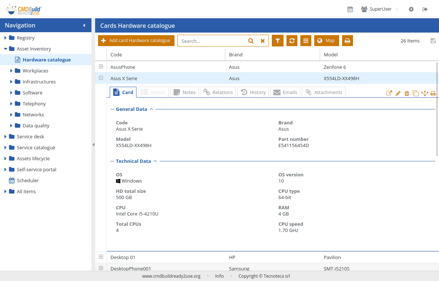Clone the card with the copy icon
The height and width of the screenshot is (281, 439).
416,93
